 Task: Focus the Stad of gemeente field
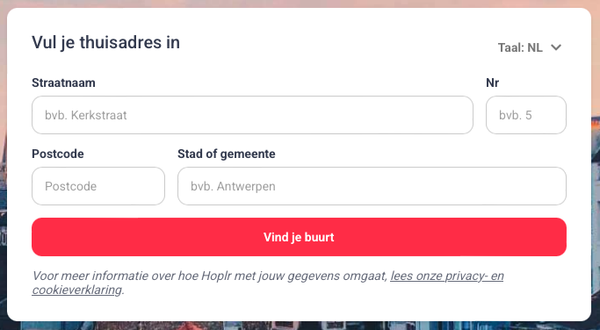tap(372, 186)
